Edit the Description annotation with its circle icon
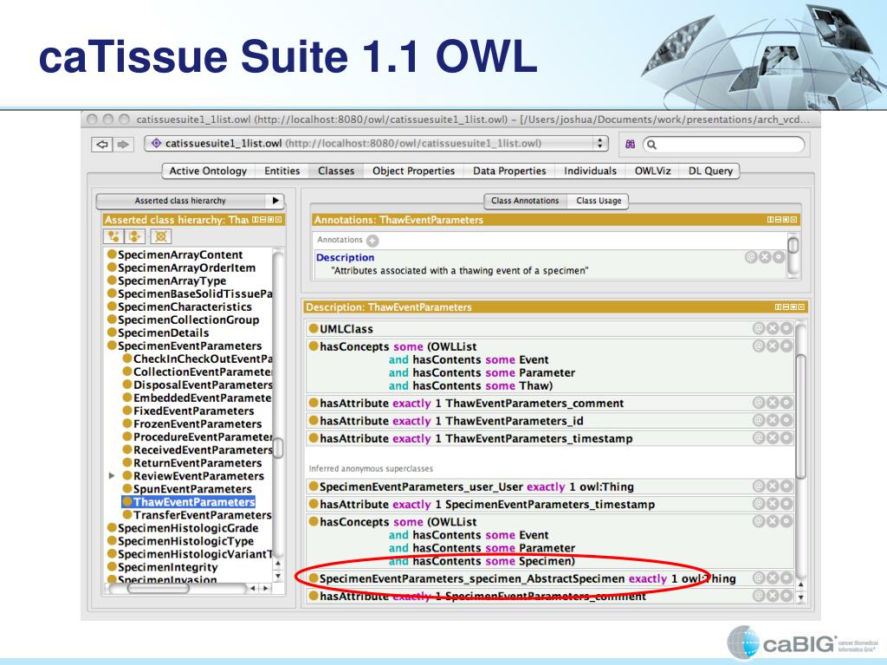887x665 pixels. [779, 257]
